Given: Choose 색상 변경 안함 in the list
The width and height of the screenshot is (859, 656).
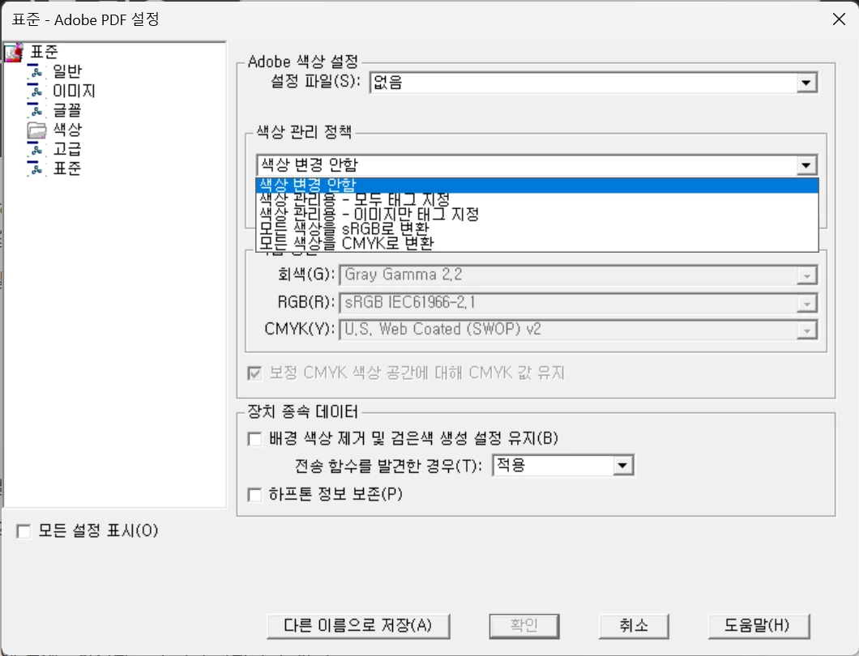Looking at the screenshot, I should 536,185.
